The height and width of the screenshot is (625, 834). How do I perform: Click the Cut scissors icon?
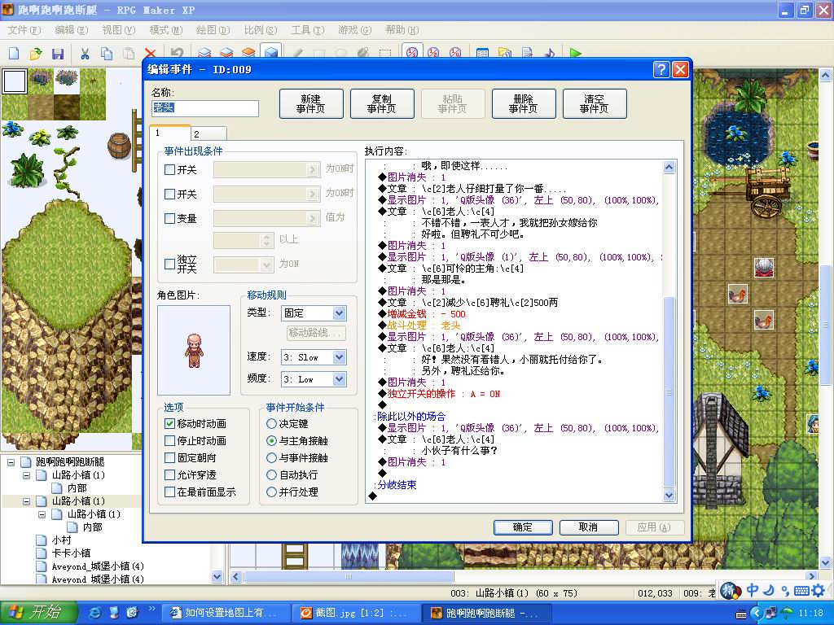click(x=85, y=53)
